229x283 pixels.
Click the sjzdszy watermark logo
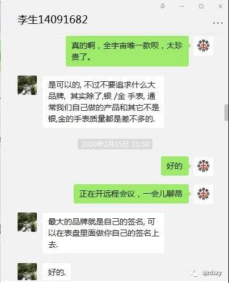click(205, 273)
